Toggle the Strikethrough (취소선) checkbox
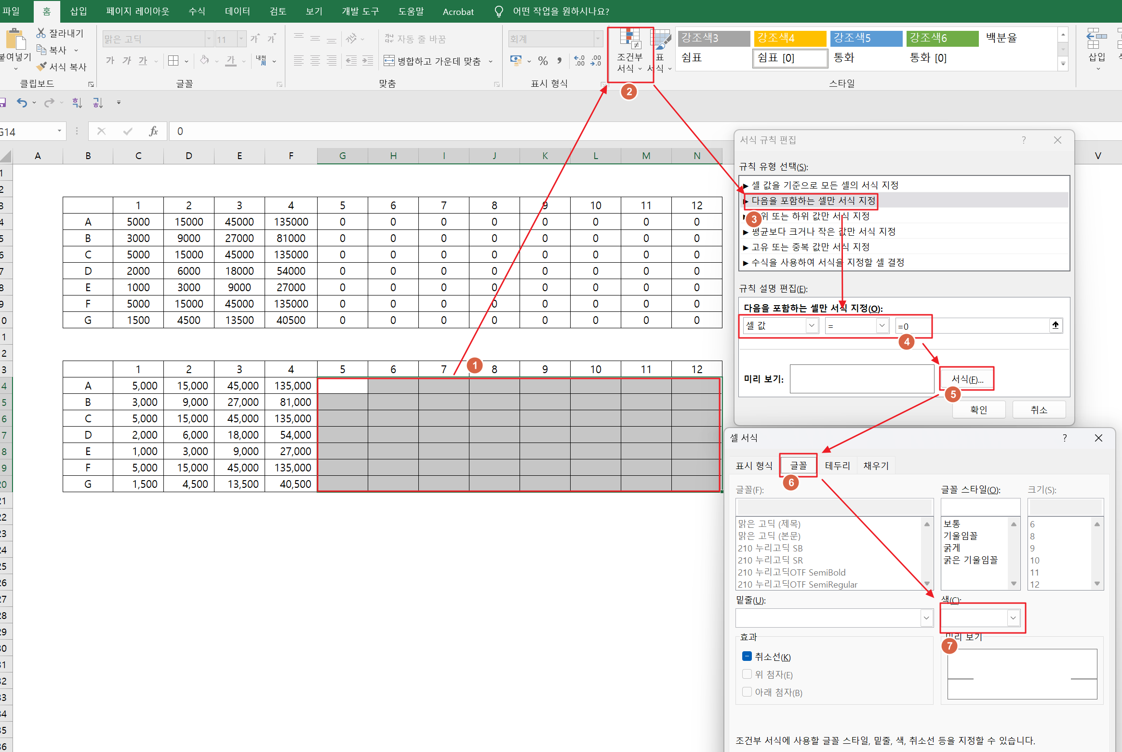This screenshot has height=752, width=1122. pos(747,657)
